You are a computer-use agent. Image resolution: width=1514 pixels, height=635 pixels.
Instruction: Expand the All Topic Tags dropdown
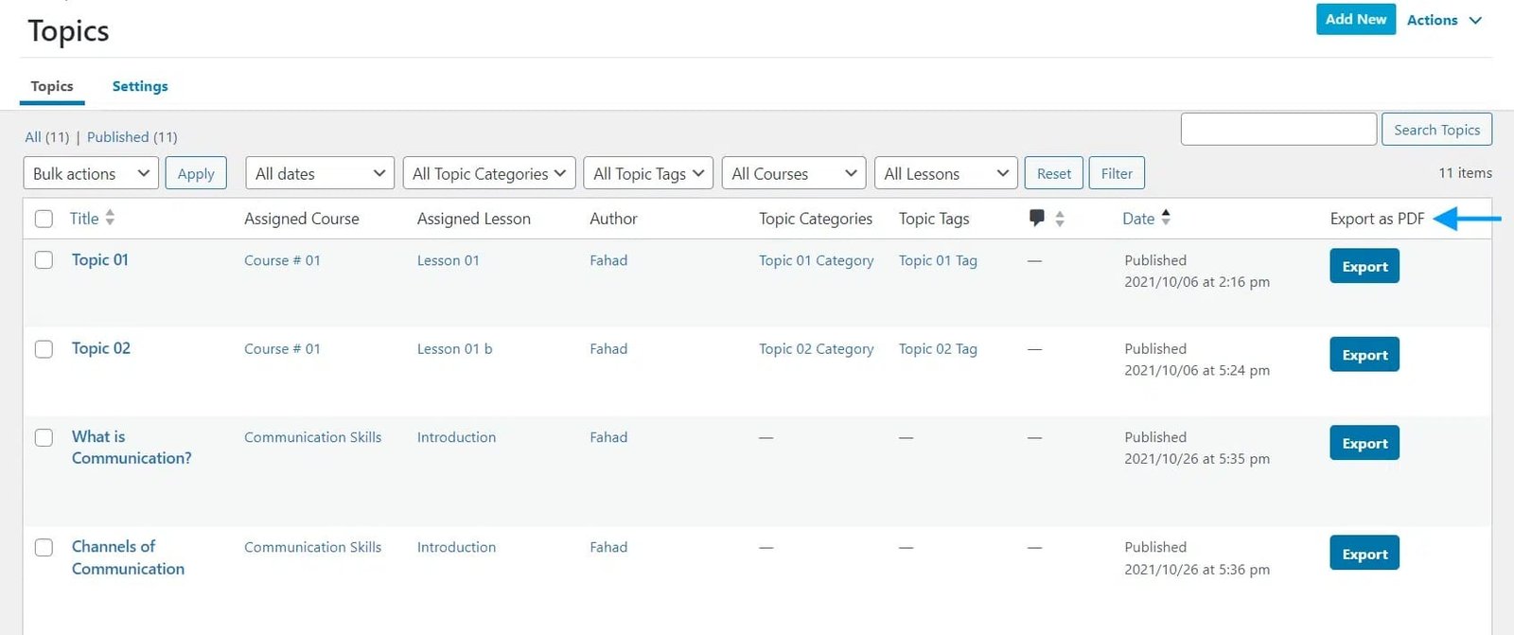[x=648, y=173]
